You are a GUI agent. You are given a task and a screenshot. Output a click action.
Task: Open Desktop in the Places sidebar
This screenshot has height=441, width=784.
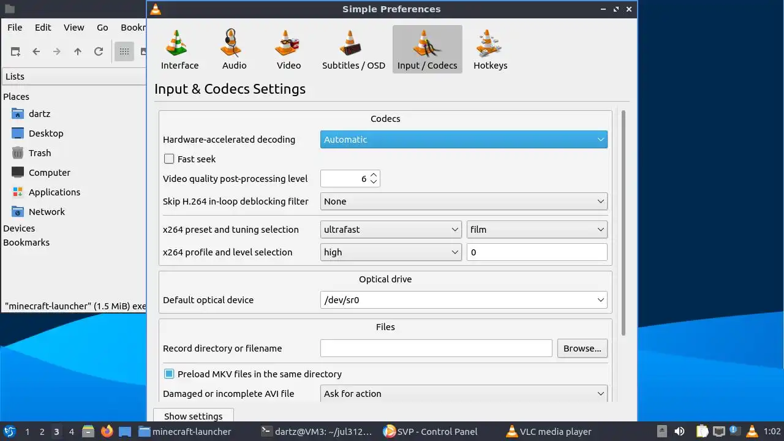click(x=46, y=134)
